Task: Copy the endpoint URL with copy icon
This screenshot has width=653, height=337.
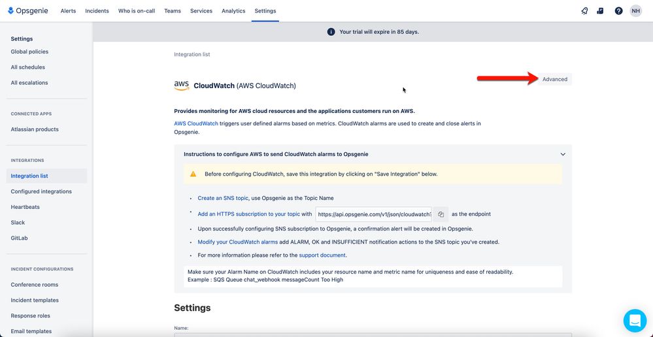Action: point(441,214)
